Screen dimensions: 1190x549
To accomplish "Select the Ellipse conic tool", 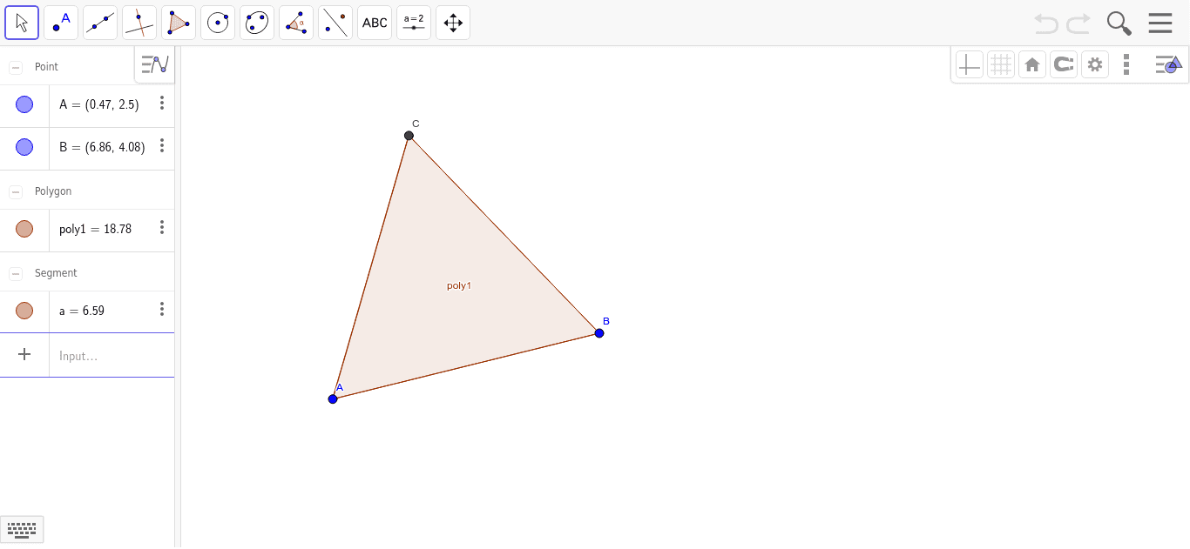I will click(x=257, y=23).
